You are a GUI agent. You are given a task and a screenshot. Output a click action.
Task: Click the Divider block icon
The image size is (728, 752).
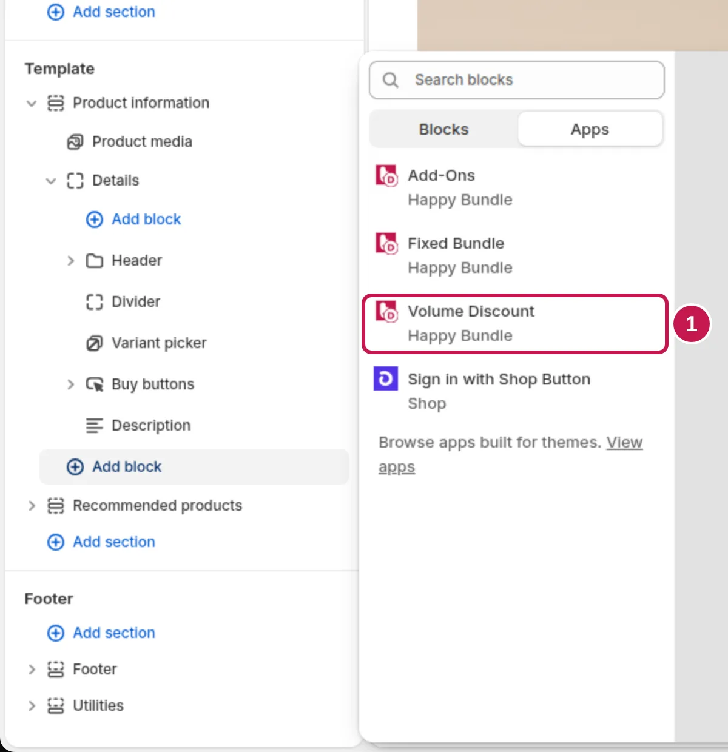point(94,302)
